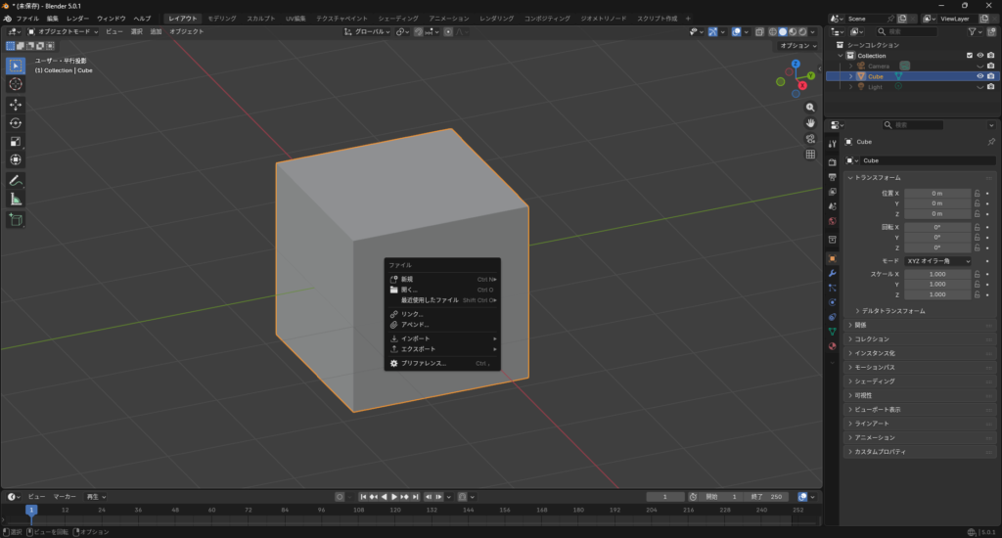Viewport: 1002px width, 538px height.
Task: Choose the 3D Cursor tool
Action: click(16, 84)
